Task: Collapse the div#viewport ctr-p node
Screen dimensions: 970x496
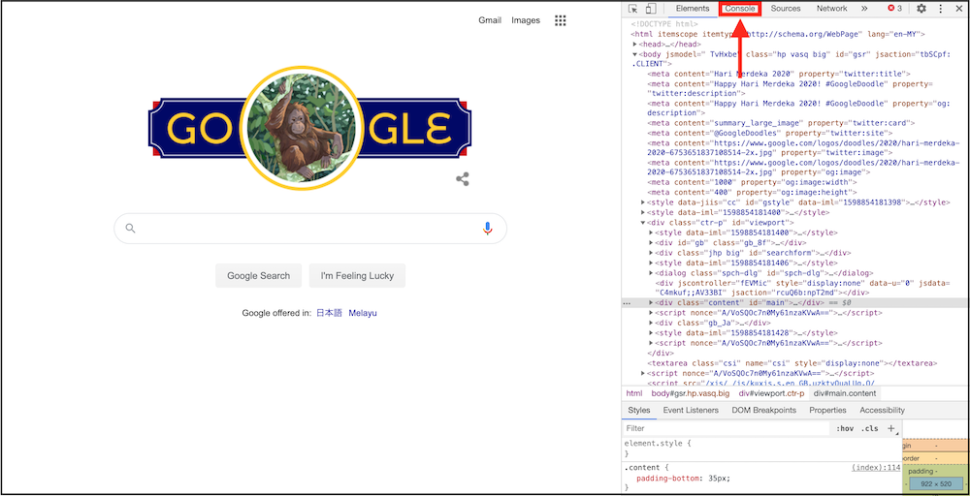Action: coord(643,223)
